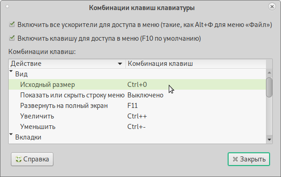Click the Ctrl++ shortcut cell for Увеличить
The image size is (281, 177).
(137, 116)
